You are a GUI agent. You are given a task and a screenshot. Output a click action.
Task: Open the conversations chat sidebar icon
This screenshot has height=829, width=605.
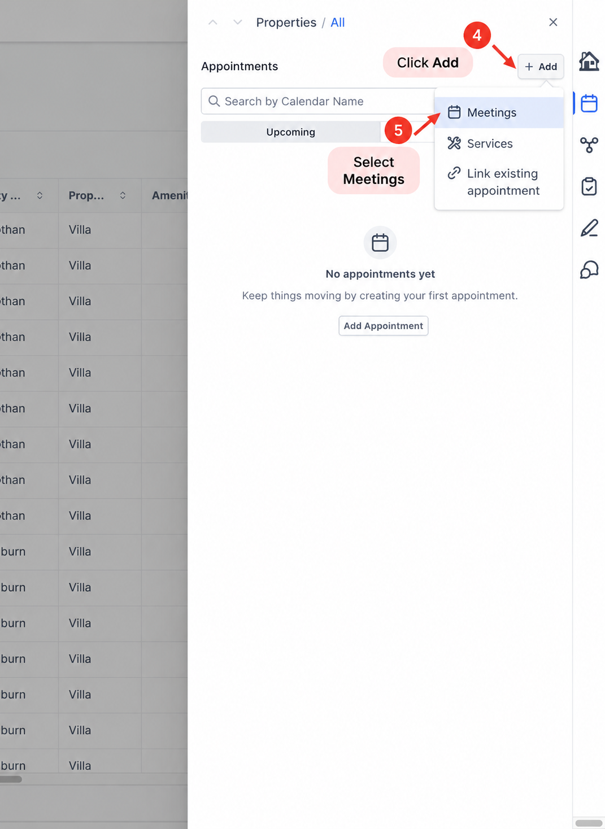[x=589, y=270]
